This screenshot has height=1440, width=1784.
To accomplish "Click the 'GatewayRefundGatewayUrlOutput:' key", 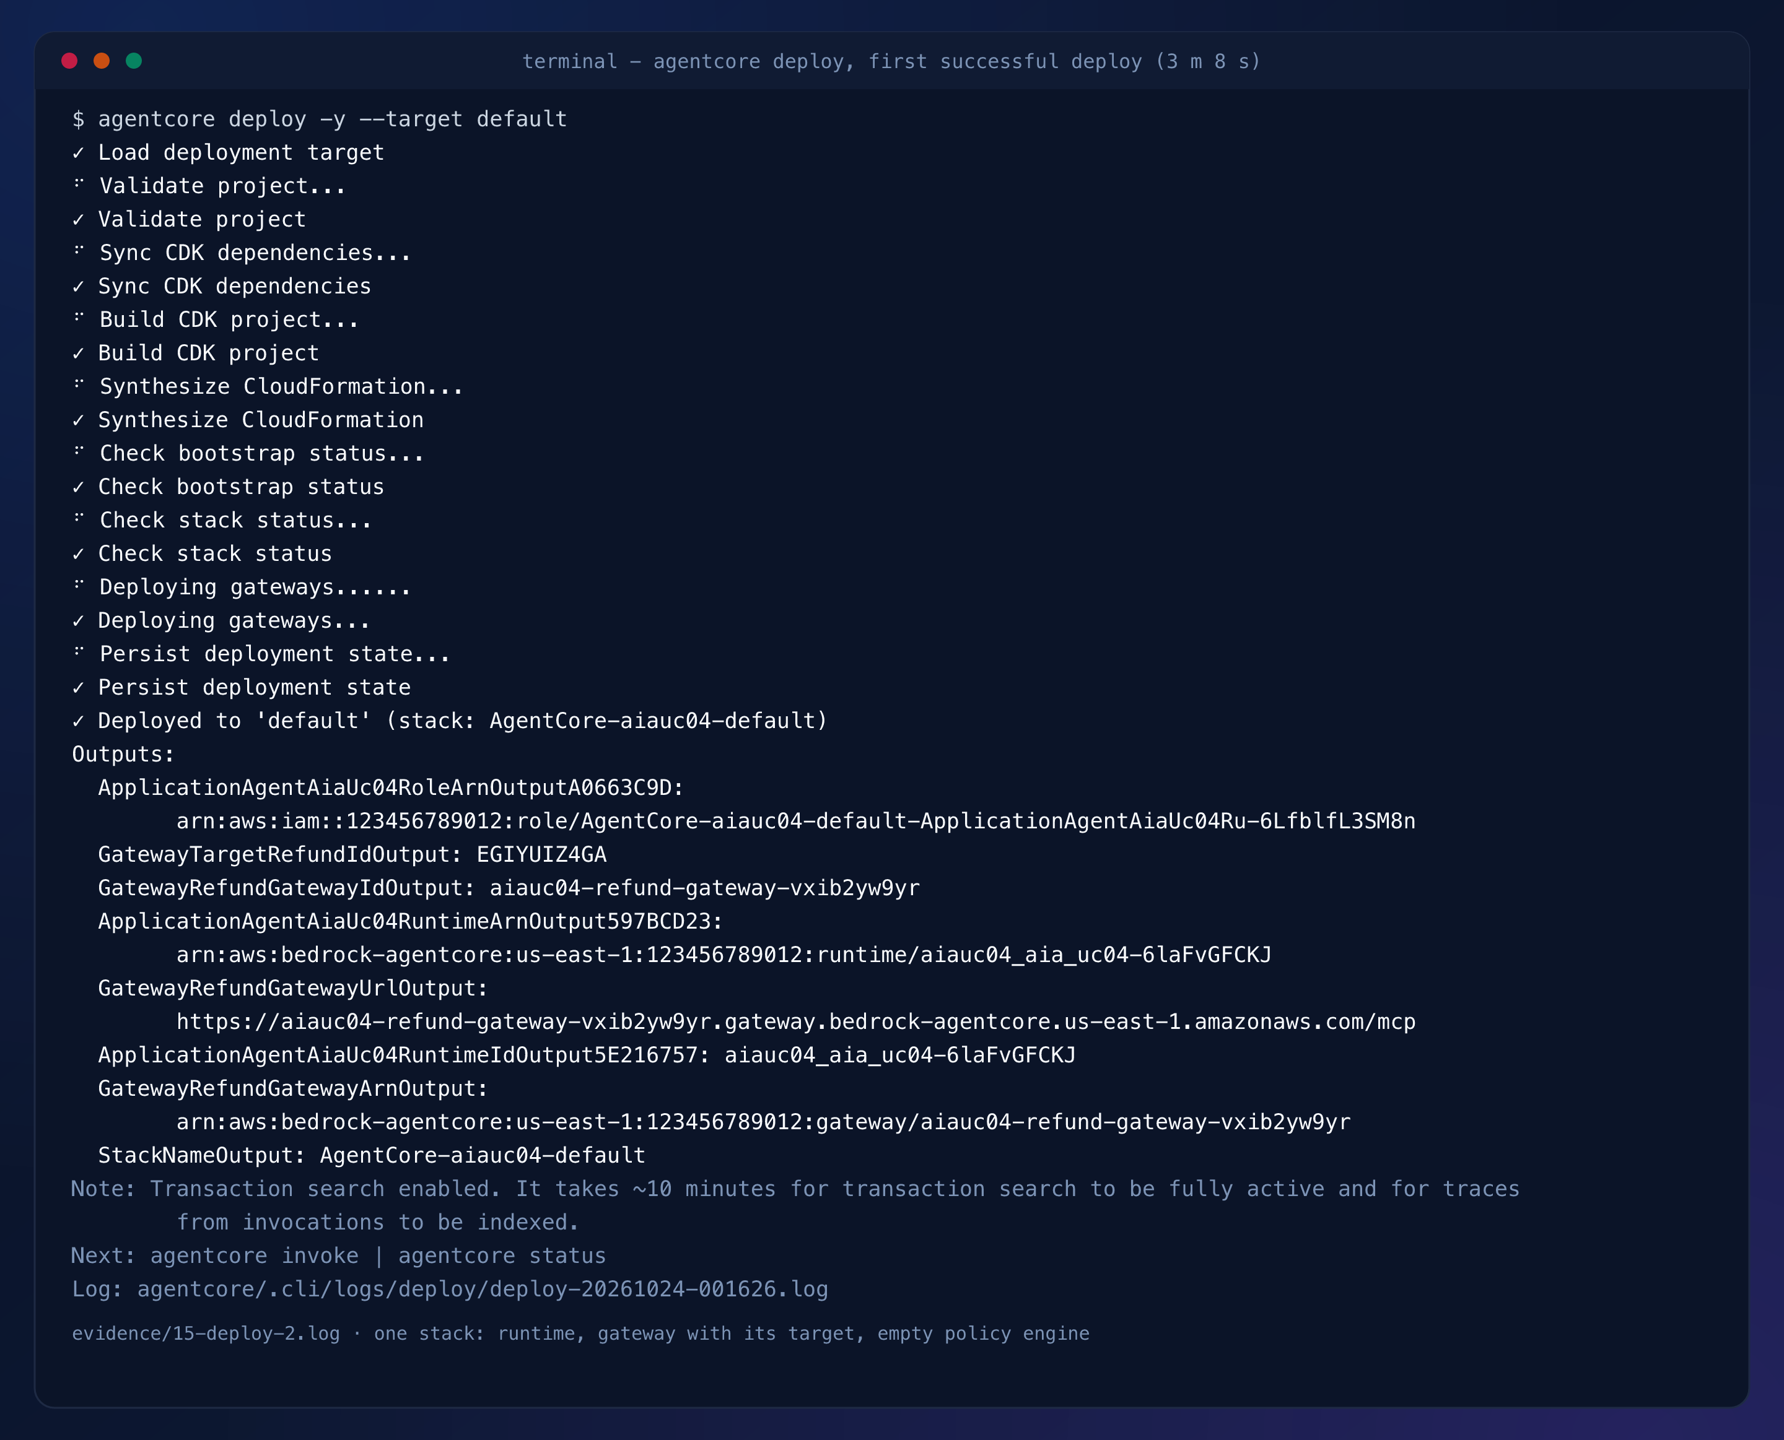I will pos(293,989).
